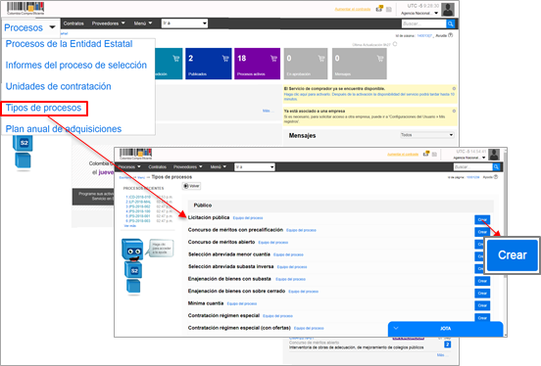541x366 pixels.
Task: Select Tipos de procesos from the menu
Action: click(x=44, y=108)
